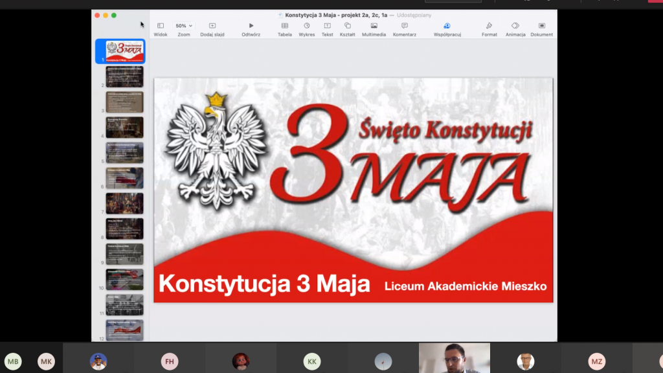Select the Liceum Akademickie Mieszko text
This screenshot has height=373, width=663.
(466, 286)
